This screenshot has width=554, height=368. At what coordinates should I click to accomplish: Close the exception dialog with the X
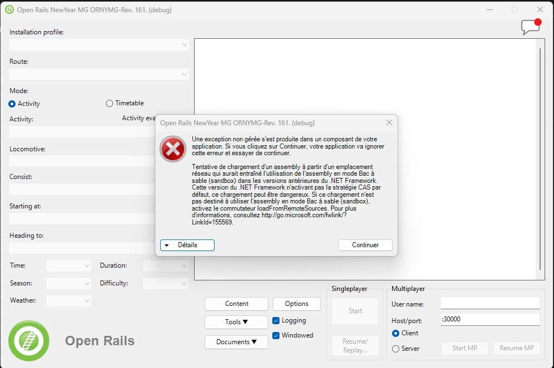[389, 122]
